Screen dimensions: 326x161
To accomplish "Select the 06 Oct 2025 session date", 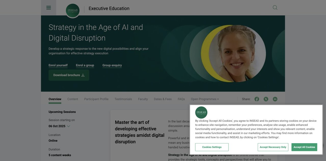I will (x=57, y=126).
